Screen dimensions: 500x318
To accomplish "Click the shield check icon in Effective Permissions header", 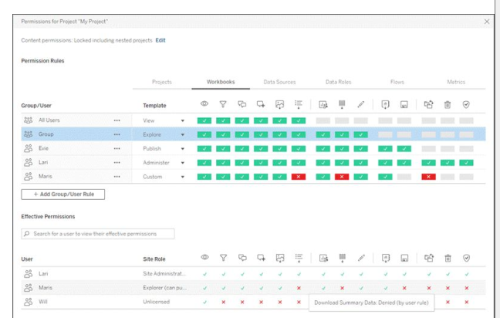I will coord(467,258).
